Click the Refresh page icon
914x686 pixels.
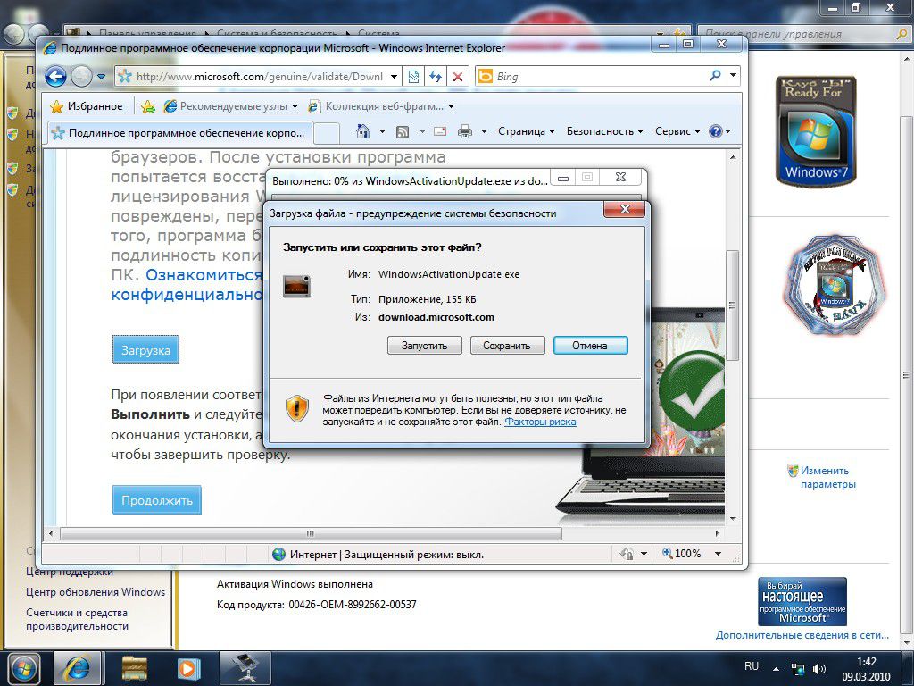tap(436, 77)
